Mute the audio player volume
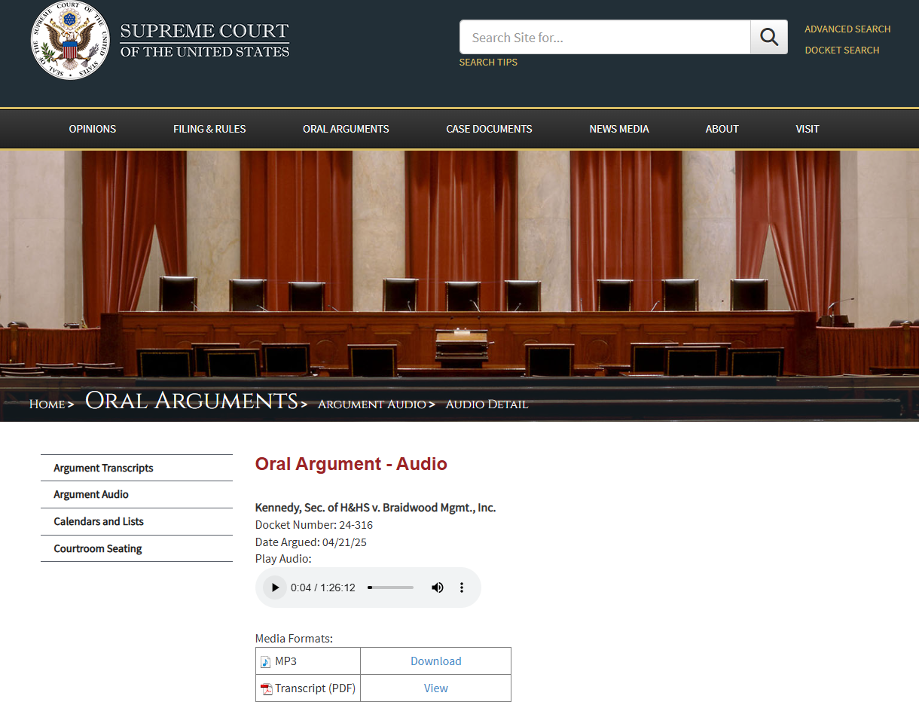 438,587
